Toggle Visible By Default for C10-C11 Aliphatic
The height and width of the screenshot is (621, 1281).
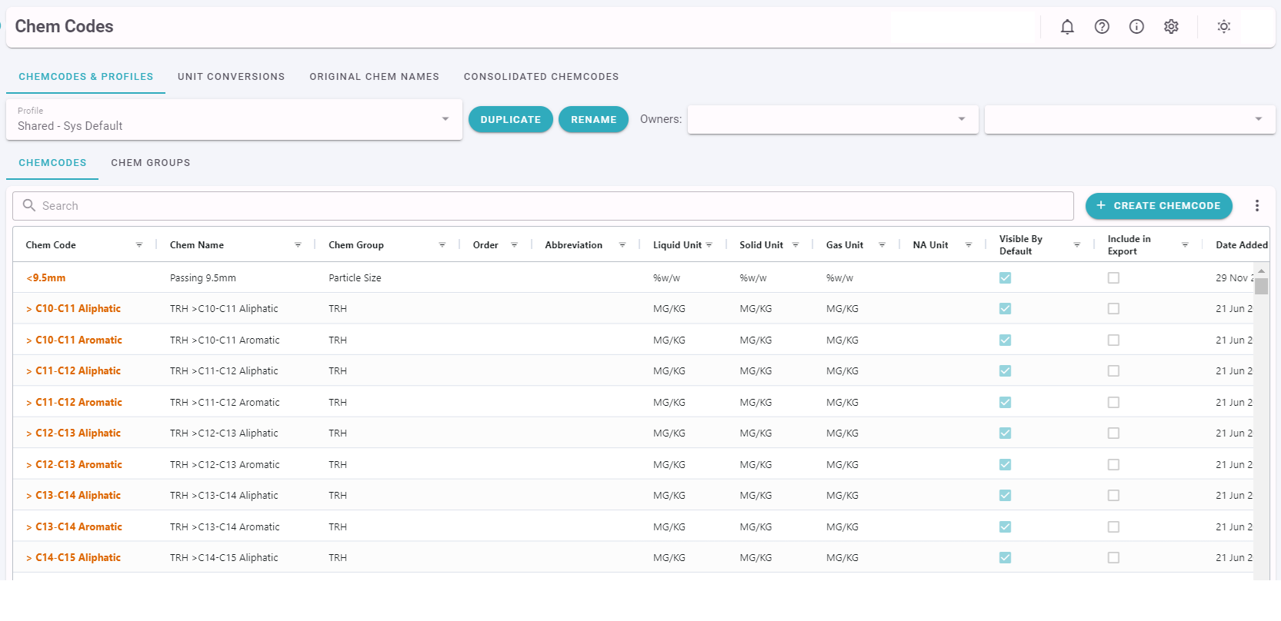[1005, 308]
